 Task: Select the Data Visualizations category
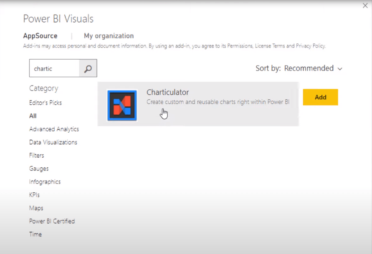click(x=53, y=142)
